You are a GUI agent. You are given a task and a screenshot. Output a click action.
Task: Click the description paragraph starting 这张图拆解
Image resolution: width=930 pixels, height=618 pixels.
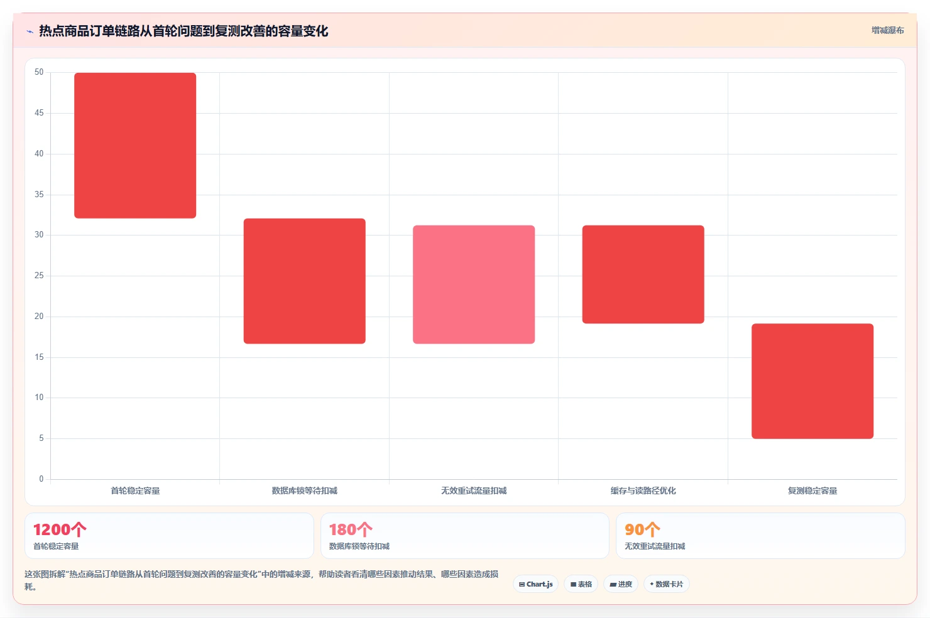click(x=261, y=580)
